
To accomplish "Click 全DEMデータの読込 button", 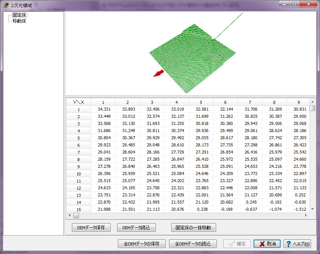I will pos(193,243).
